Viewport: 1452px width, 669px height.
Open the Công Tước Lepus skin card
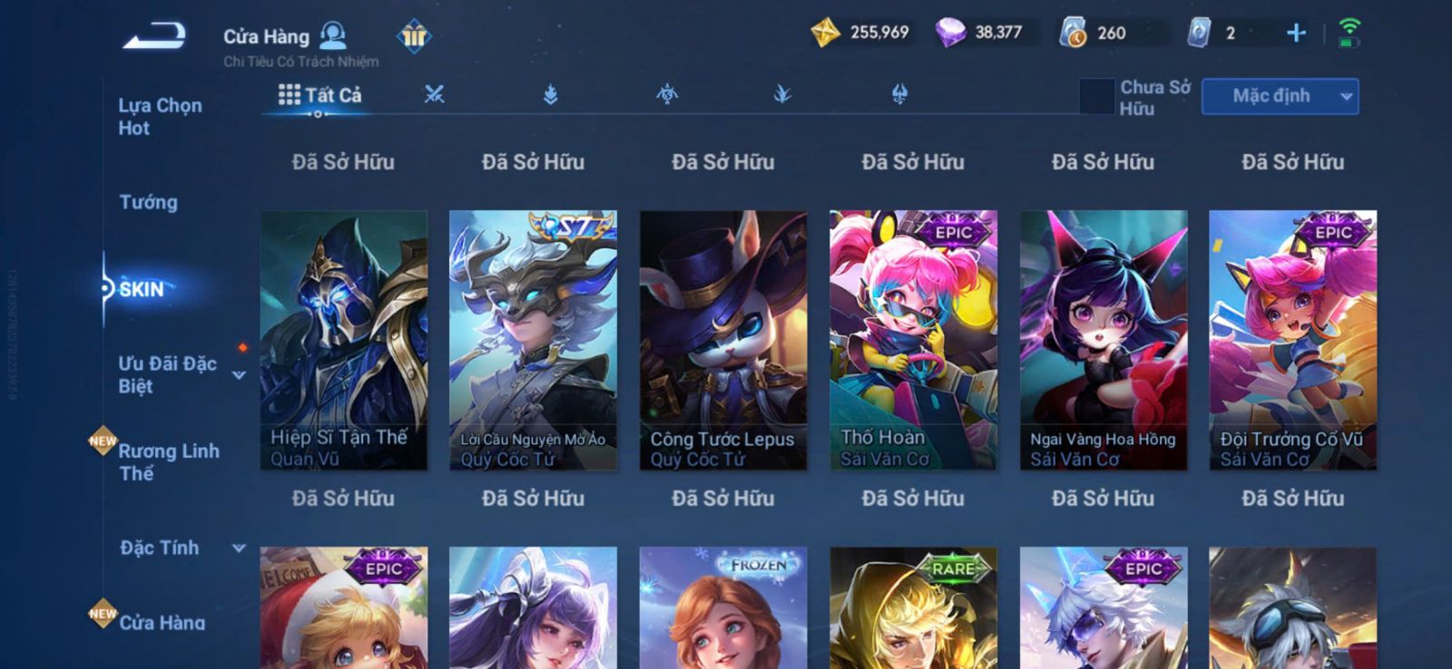coord(723,340)
